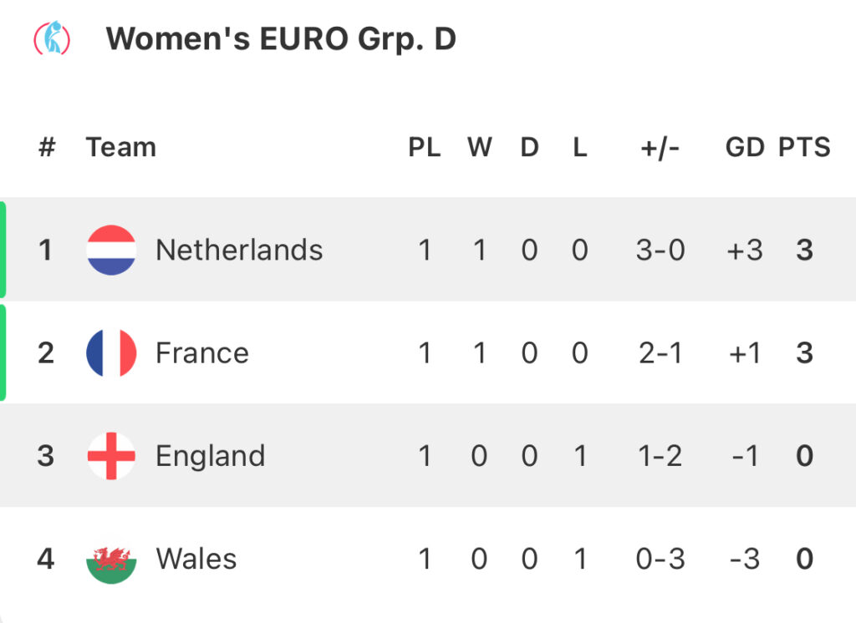
Task: Click Netherlands goal record 3-0
Action: click(660, 251)
